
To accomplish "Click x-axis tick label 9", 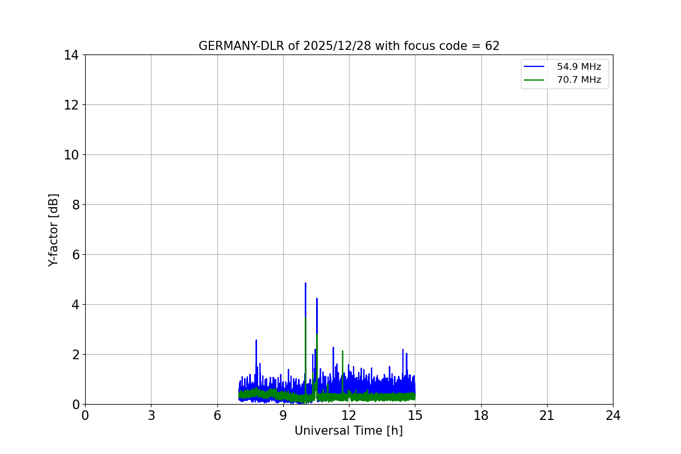I will [x=283, y=415].
